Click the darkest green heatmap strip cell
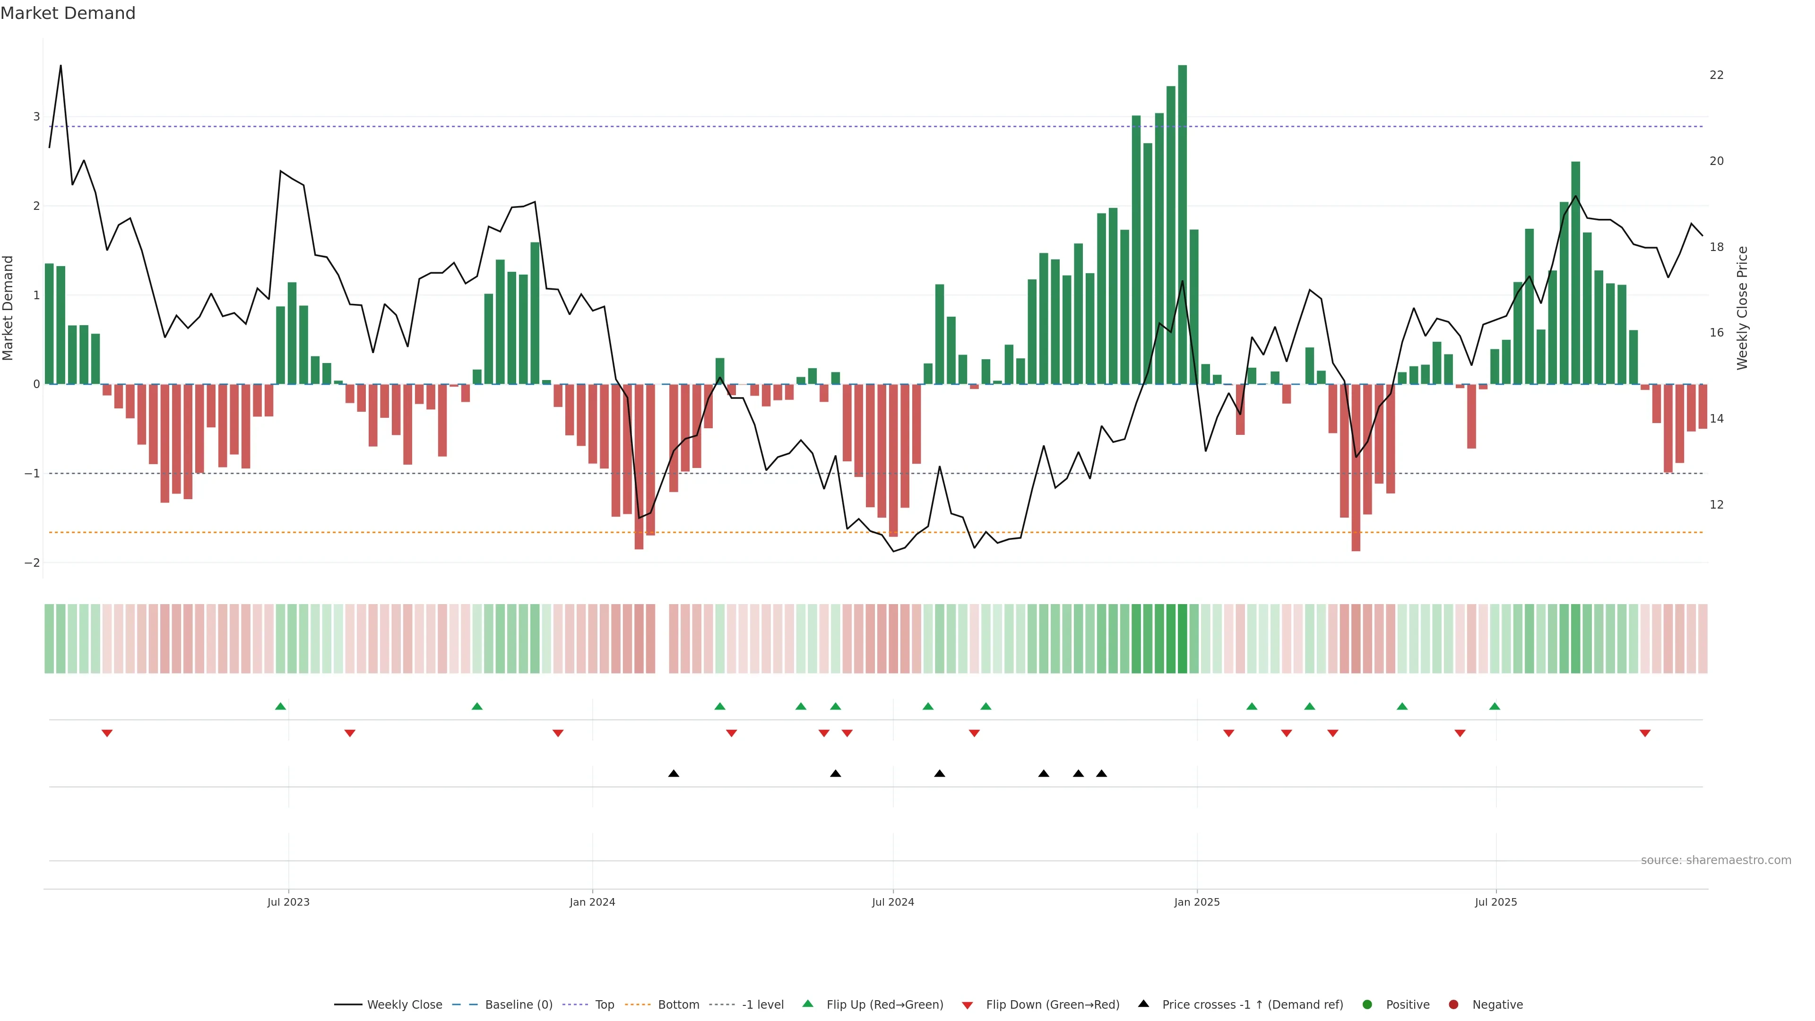Screen dimensions: 1815x1021 [x=1182, y=639]
